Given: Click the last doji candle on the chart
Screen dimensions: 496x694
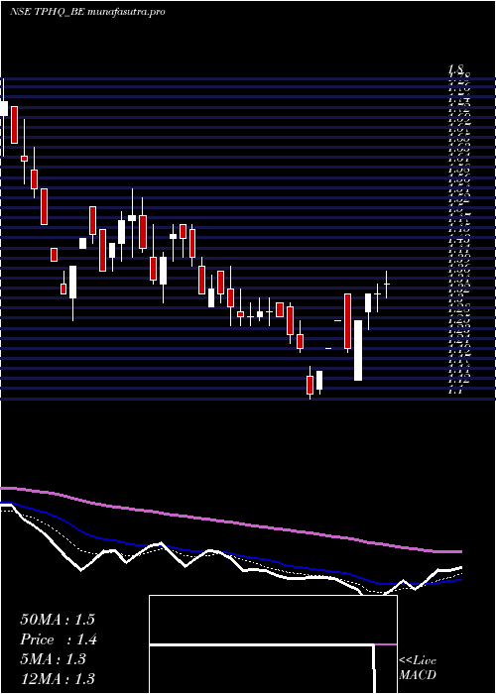Looking at the screenshot, I should tap(387, 284).
